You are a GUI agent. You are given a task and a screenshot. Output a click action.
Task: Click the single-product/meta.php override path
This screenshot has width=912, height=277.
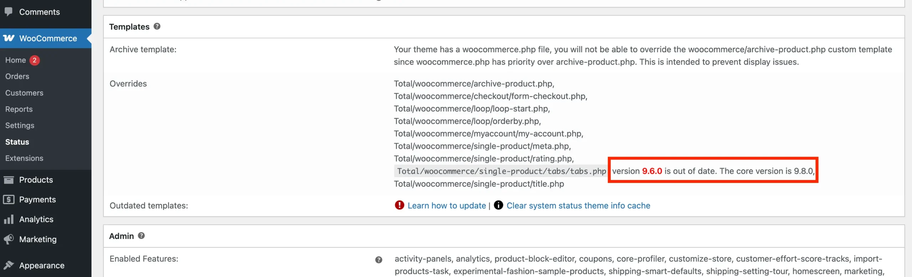click(x=482, y=146)
